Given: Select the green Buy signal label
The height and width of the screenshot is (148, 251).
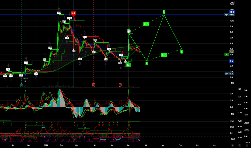Looking at the screenshot, I should (128, 65).
